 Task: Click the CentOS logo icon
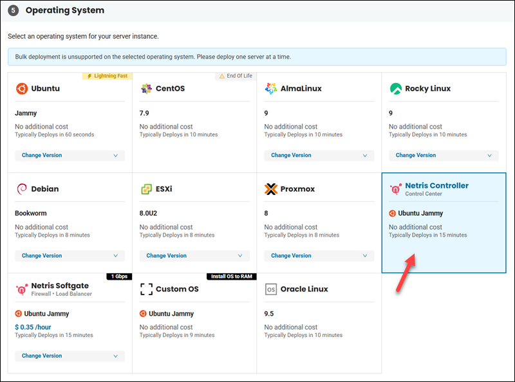pos(147,89)
